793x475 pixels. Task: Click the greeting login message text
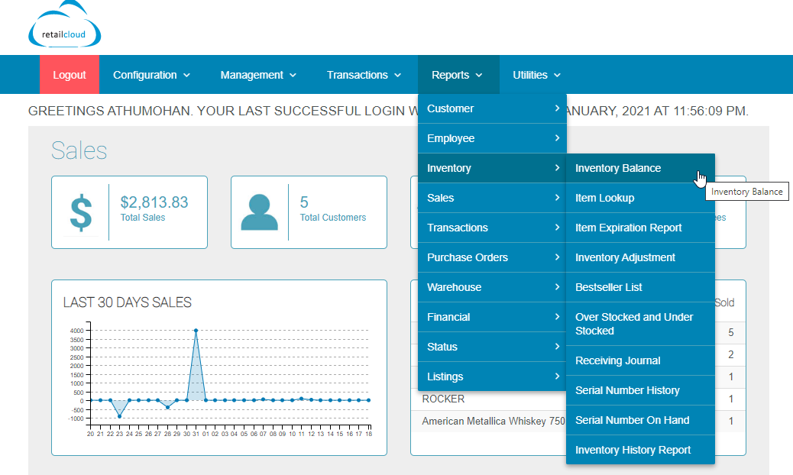tap(388, 111)
